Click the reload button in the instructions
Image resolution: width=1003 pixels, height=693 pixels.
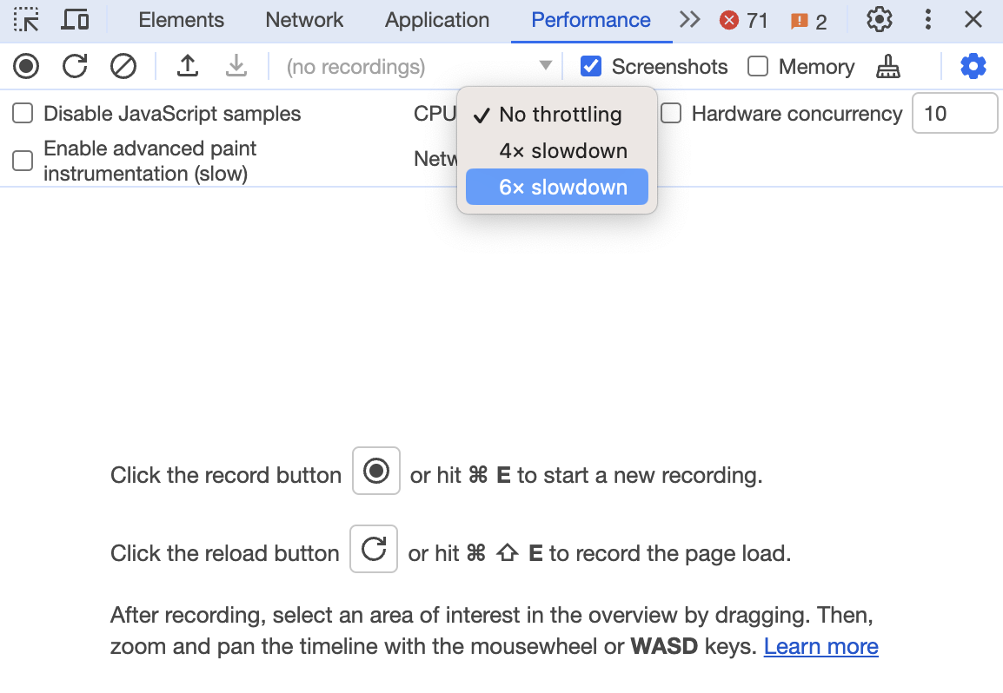[374, 549]
